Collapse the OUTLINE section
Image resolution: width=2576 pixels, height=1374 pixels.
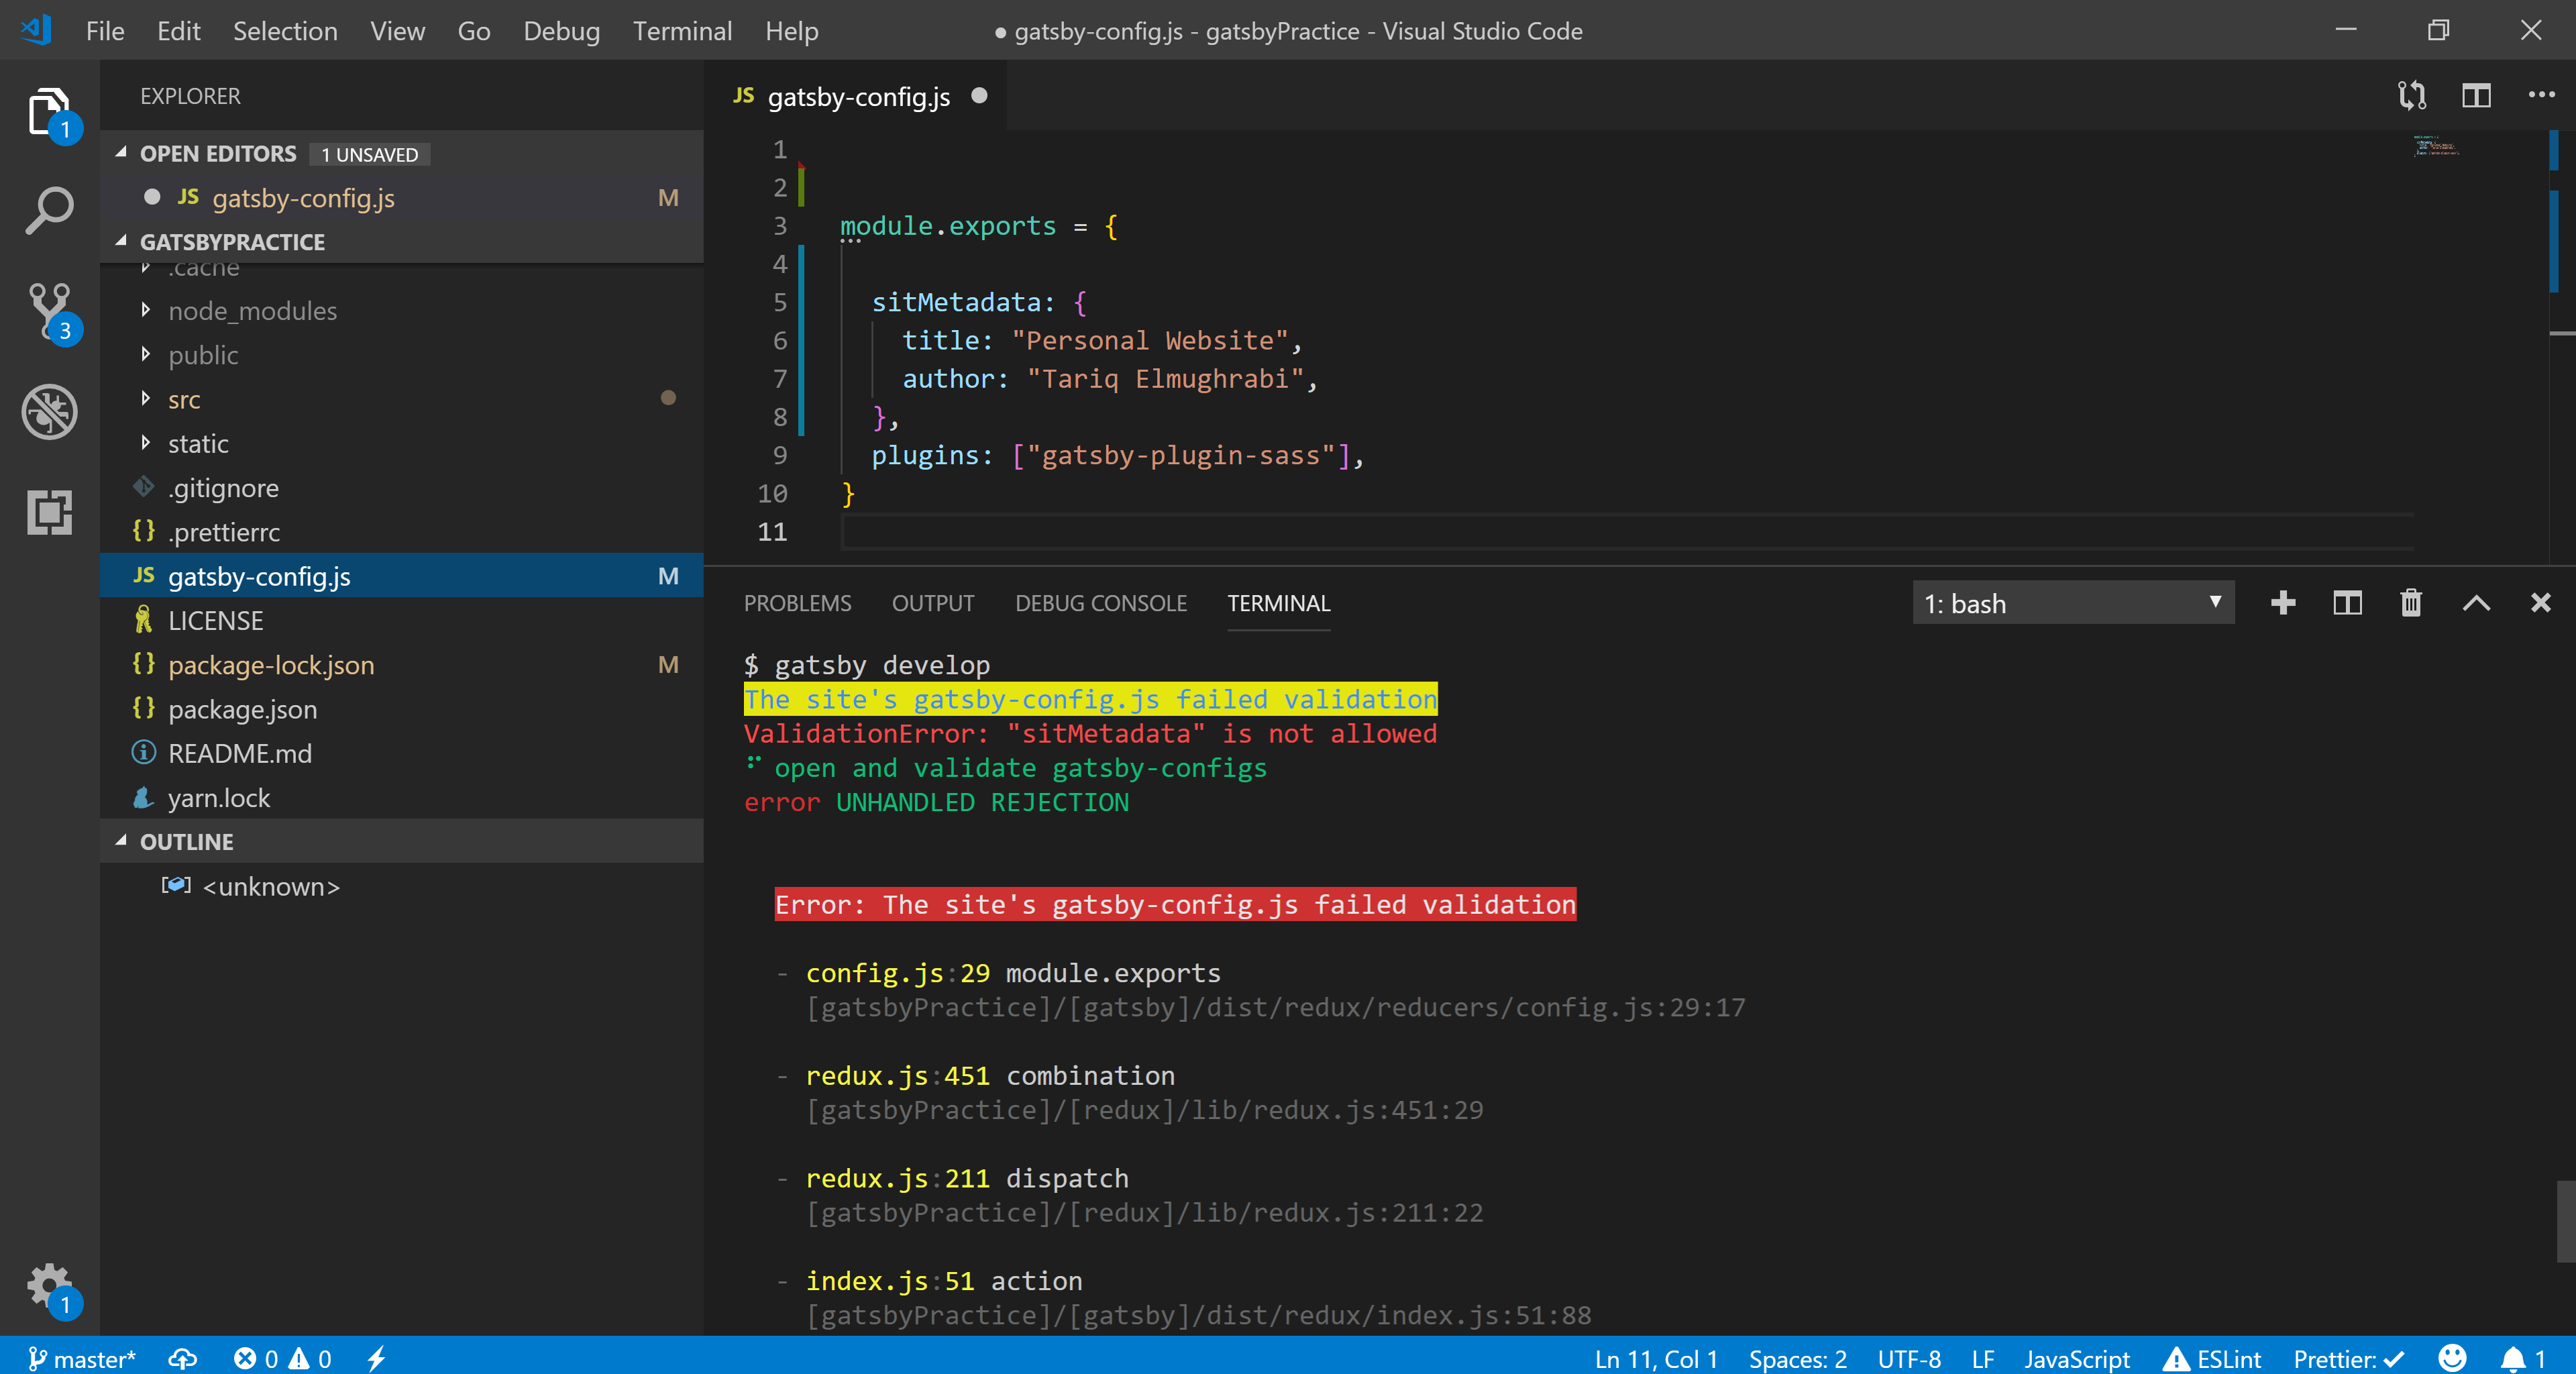[x=186, y=841]
